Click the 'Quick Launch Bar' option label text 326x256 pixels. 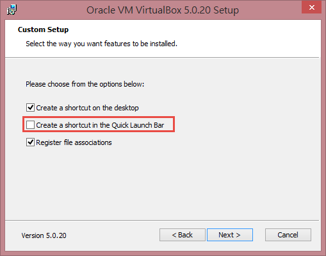[x=100, y=125]
